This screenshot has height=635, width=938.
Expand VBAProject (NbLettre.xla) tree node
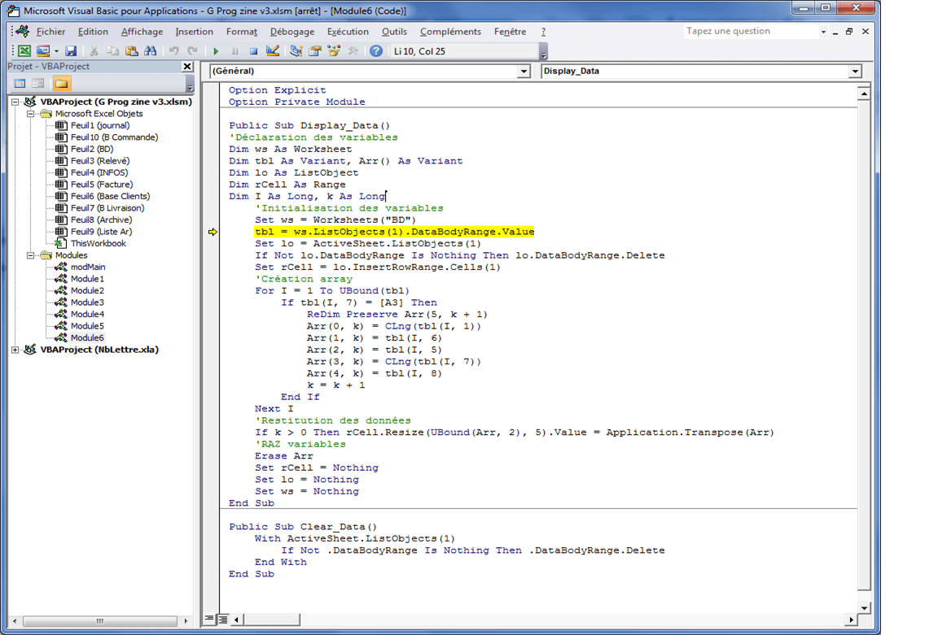[15, 350]
